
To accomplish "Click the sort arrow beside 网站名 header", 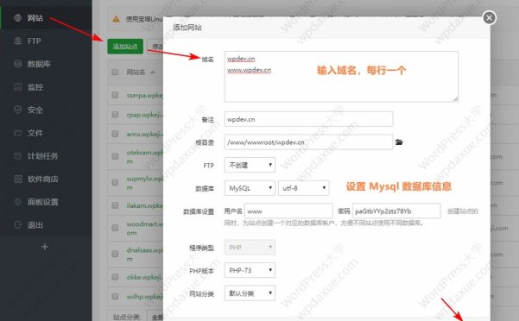I will [x=153, y=72].
